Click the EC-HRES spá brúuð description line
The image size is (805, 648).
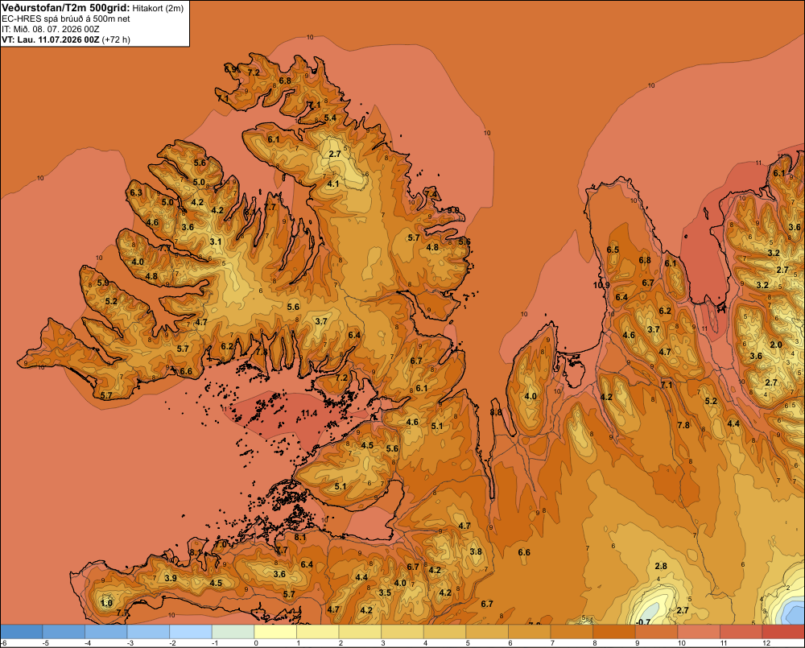[66, 19]
